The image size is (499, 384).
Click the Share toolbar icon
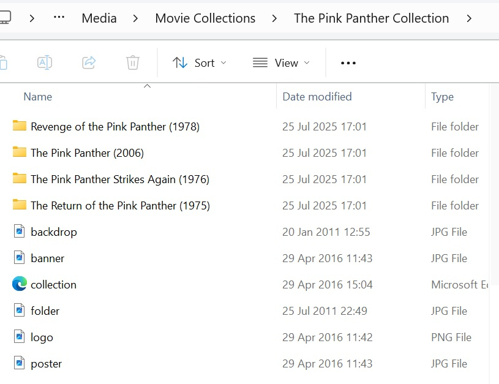pyautogui.click(x=89, y=62)
